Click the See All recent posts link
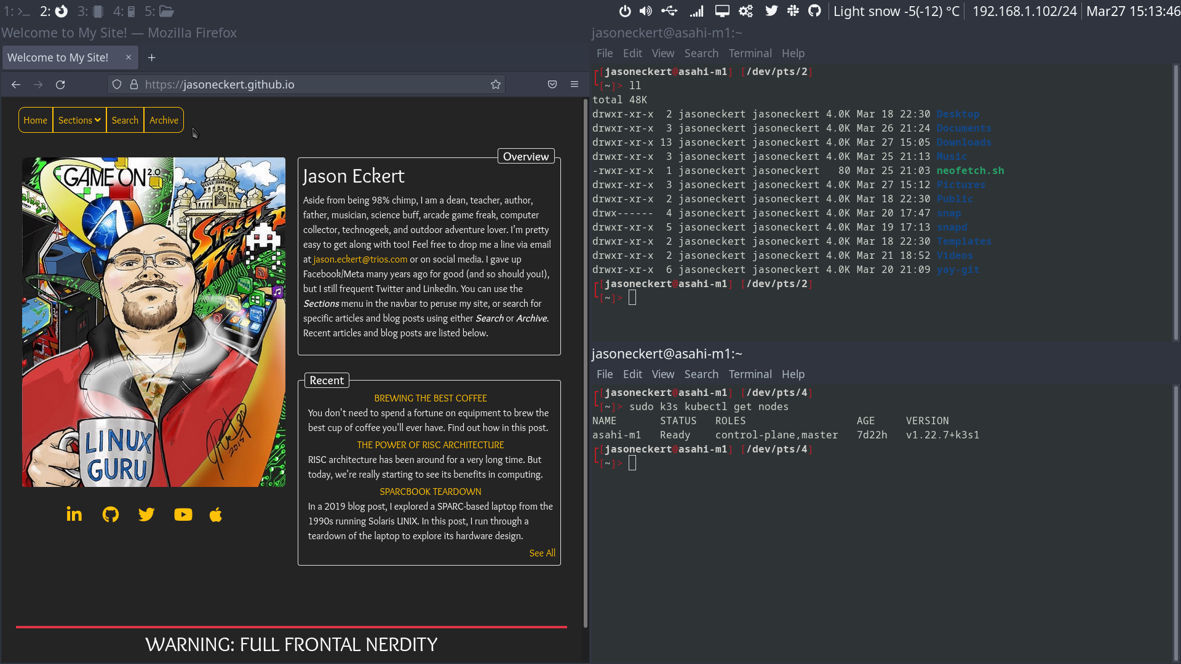The image size is (1181, 664). [543, 553]
